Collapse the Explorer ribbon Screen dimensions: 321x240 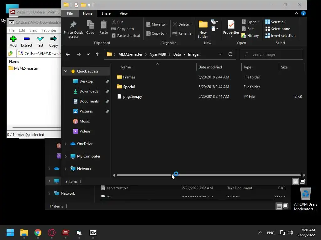297,13
